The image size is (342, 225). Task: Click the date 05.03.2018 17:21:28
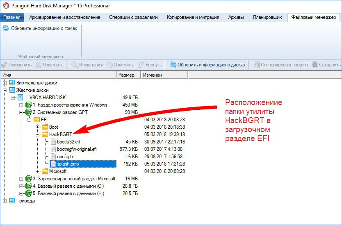[165, 164]
